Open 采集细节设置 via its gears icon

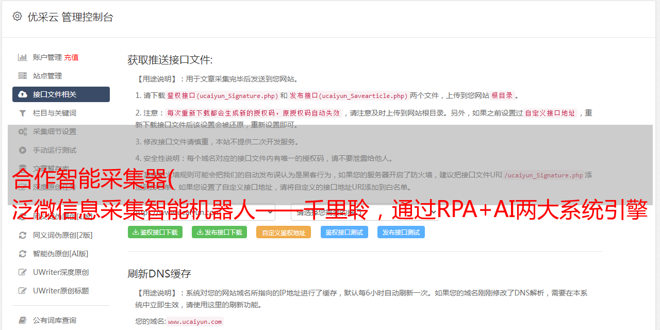pyautogui.click(x=23, y=131)
